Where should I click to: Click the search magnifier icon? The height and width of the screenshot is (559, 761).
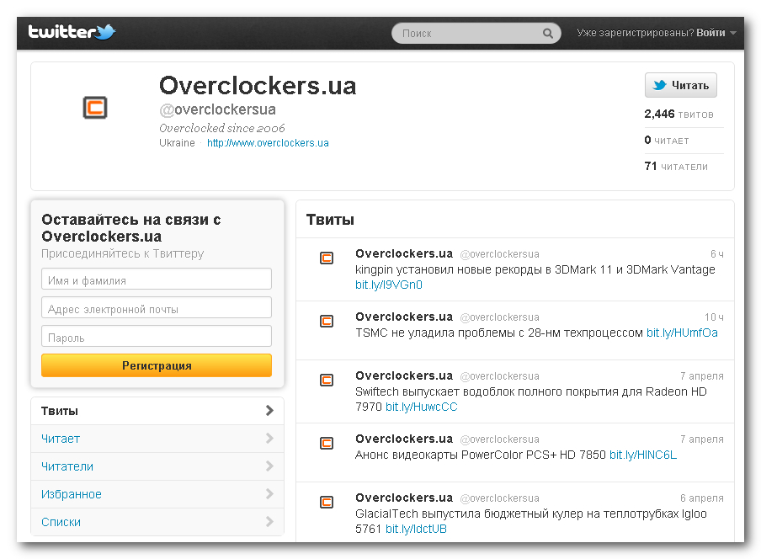547,33
